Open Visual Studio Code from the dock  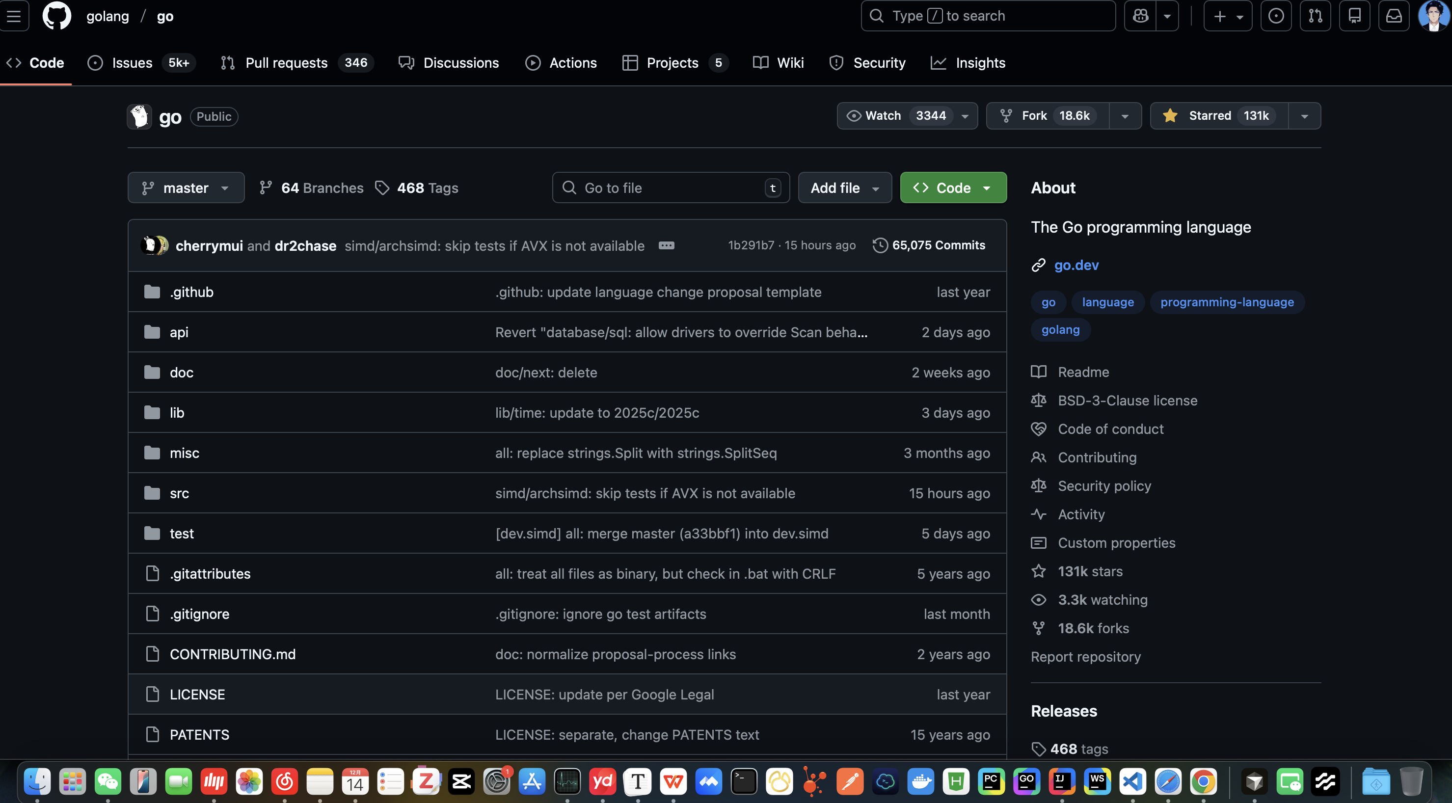point(1132,781)
